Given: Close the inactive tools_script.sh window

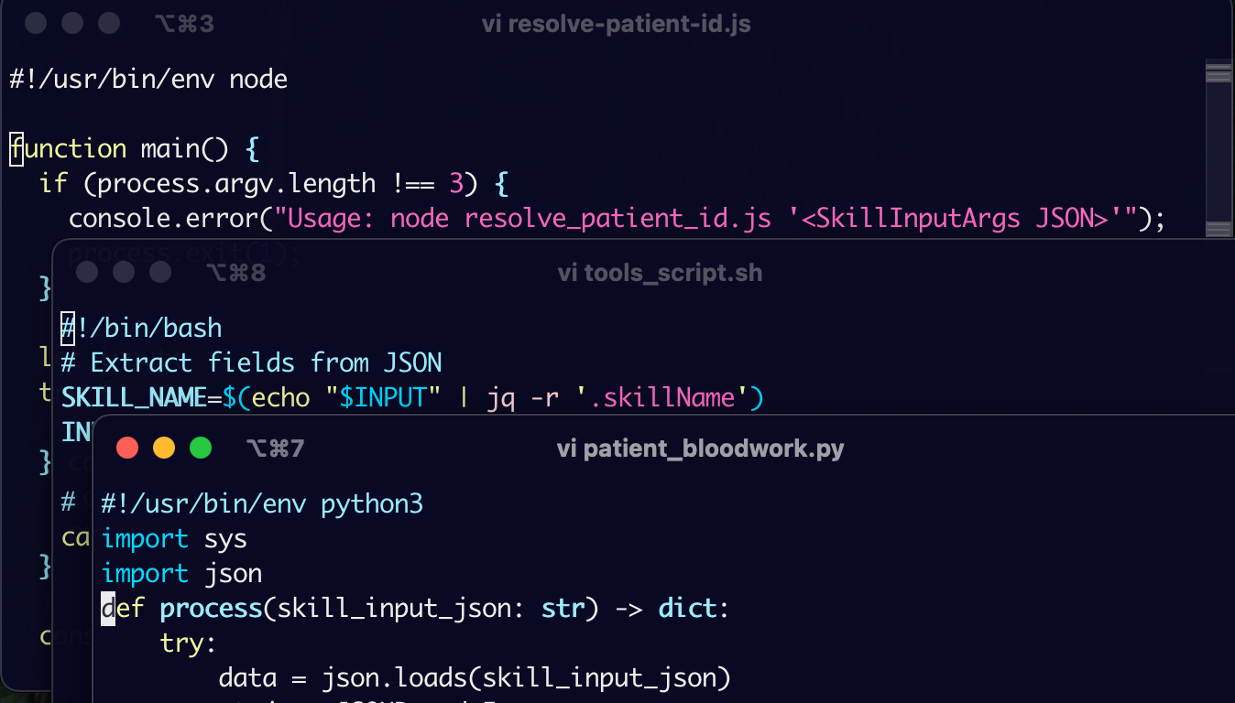Looking at the screenshot, I should (87, 272).
